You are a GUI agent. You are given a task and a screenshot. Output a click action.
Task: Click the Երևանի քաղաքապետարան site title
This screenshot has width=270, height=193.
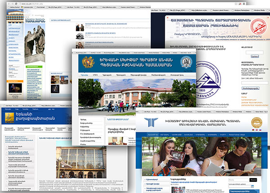point(35,116)
